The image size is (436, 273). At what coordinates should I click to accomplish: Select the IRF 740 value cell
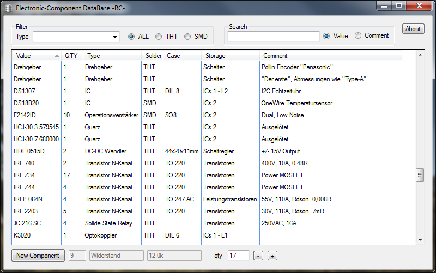click(x=37, y=163)
